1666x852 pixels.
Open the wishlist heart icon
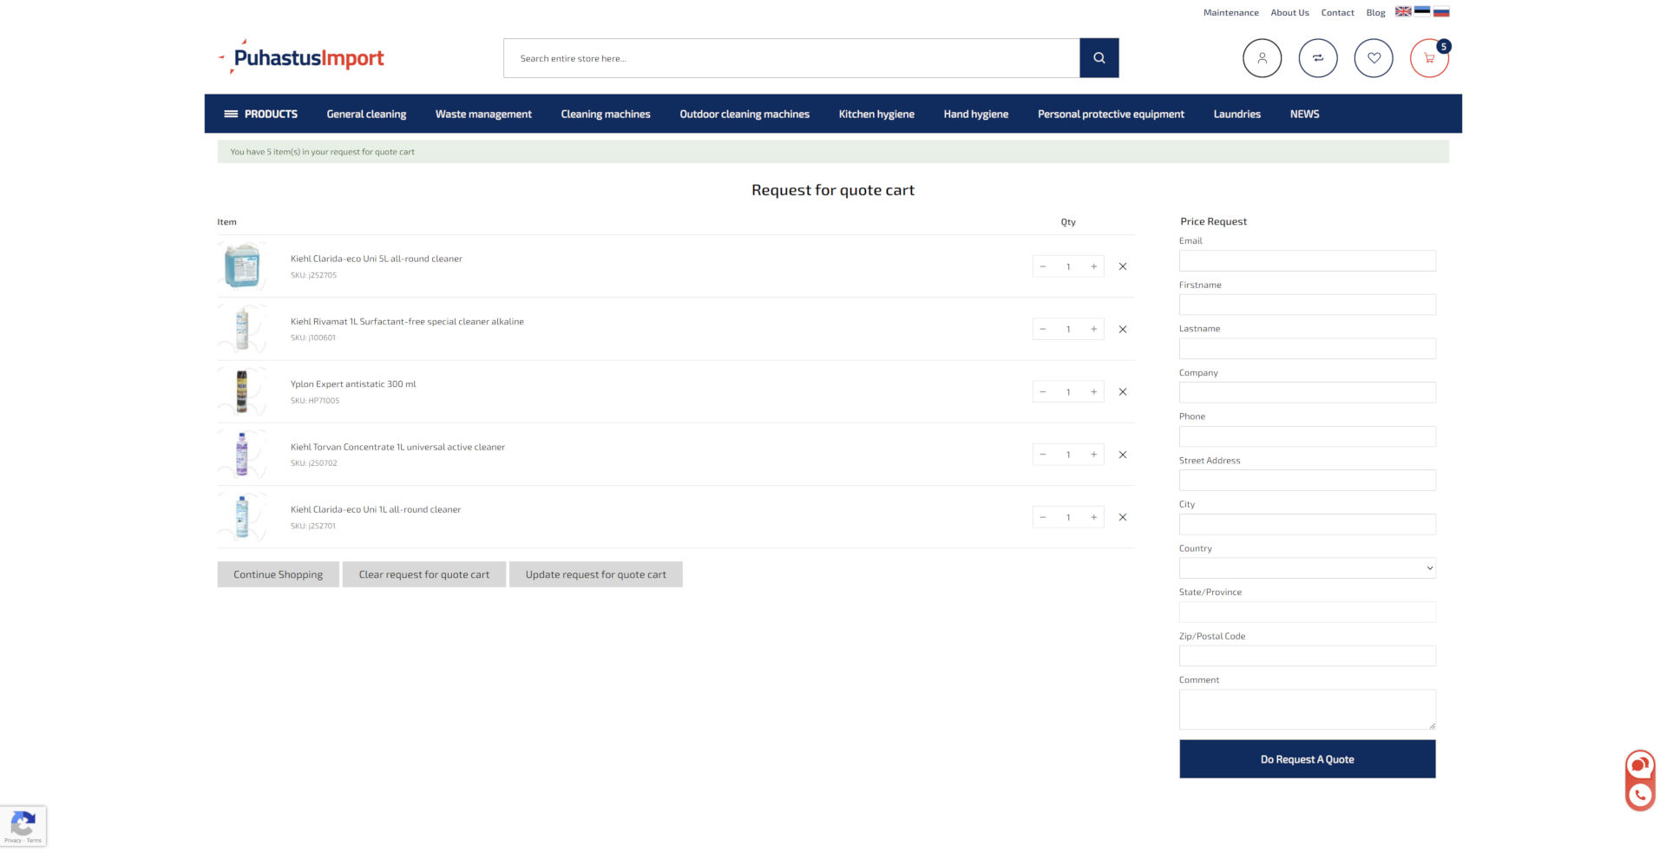[1373, 58]
